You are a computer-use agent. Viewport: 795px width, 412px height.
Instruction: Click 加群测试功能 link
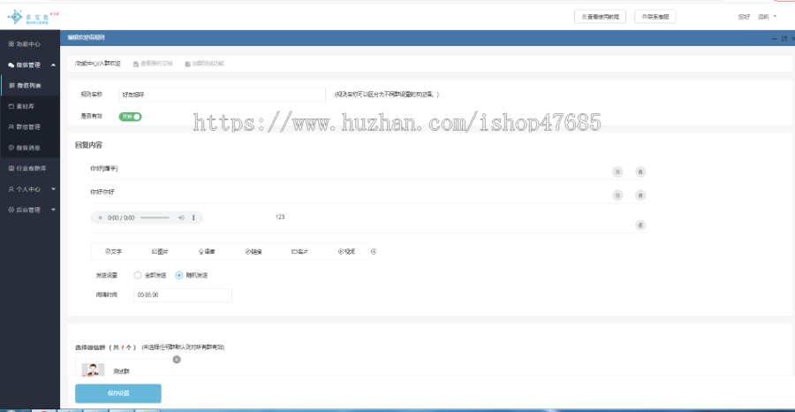click(x=204, y=64)
